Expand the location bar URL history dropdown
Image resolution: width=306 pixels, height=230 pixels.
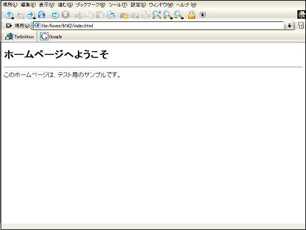click(x=289, y=26)
